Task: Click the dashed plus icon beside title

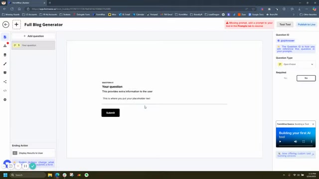Action: 16,24
